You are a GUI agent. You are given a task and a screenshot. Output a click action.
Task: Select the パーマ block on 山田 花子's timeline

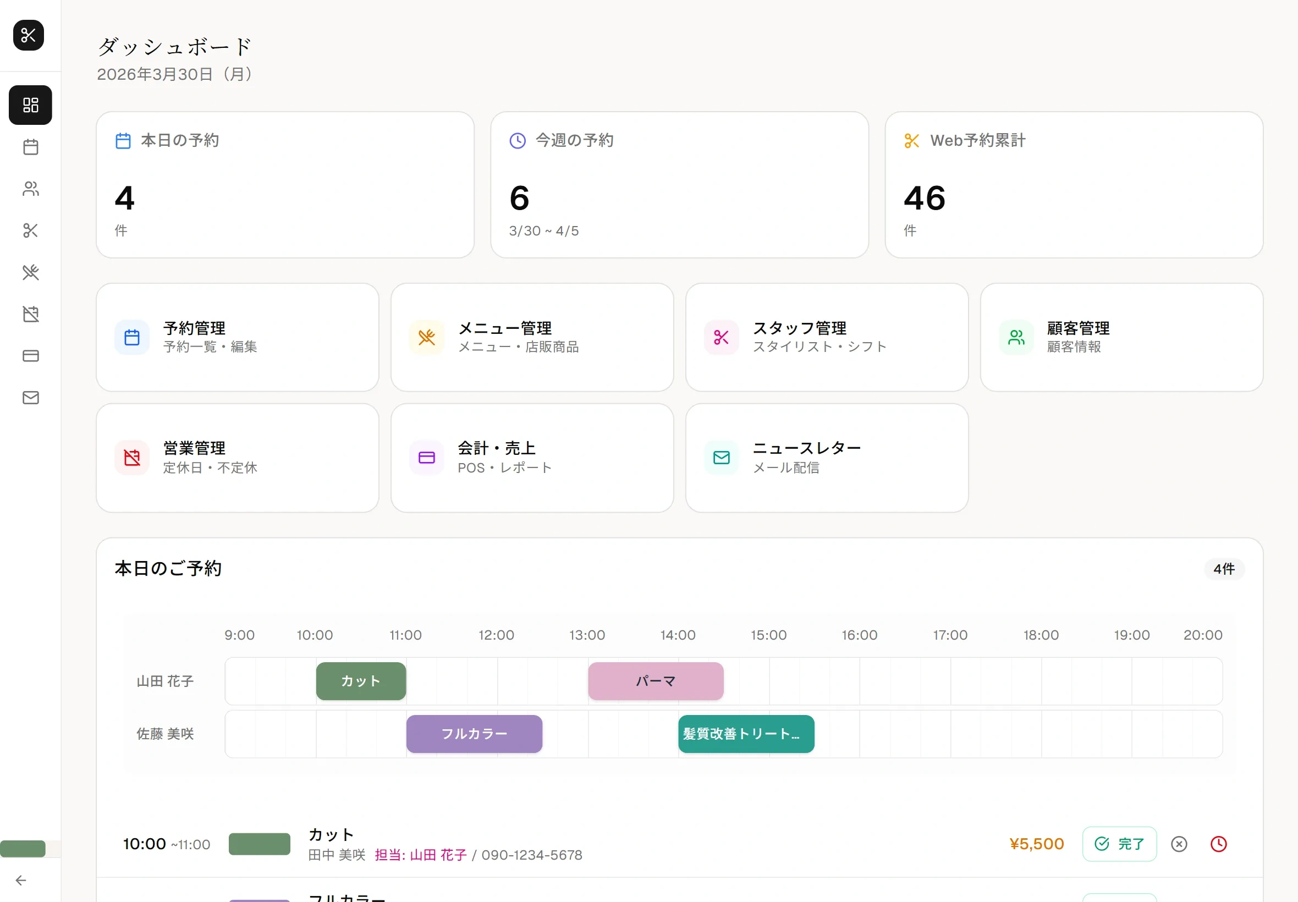[655, 681]
